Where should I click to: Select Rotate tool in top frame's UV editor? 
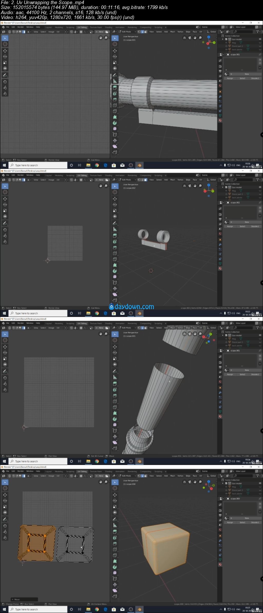pyautogui.click(x=5, y=56)
